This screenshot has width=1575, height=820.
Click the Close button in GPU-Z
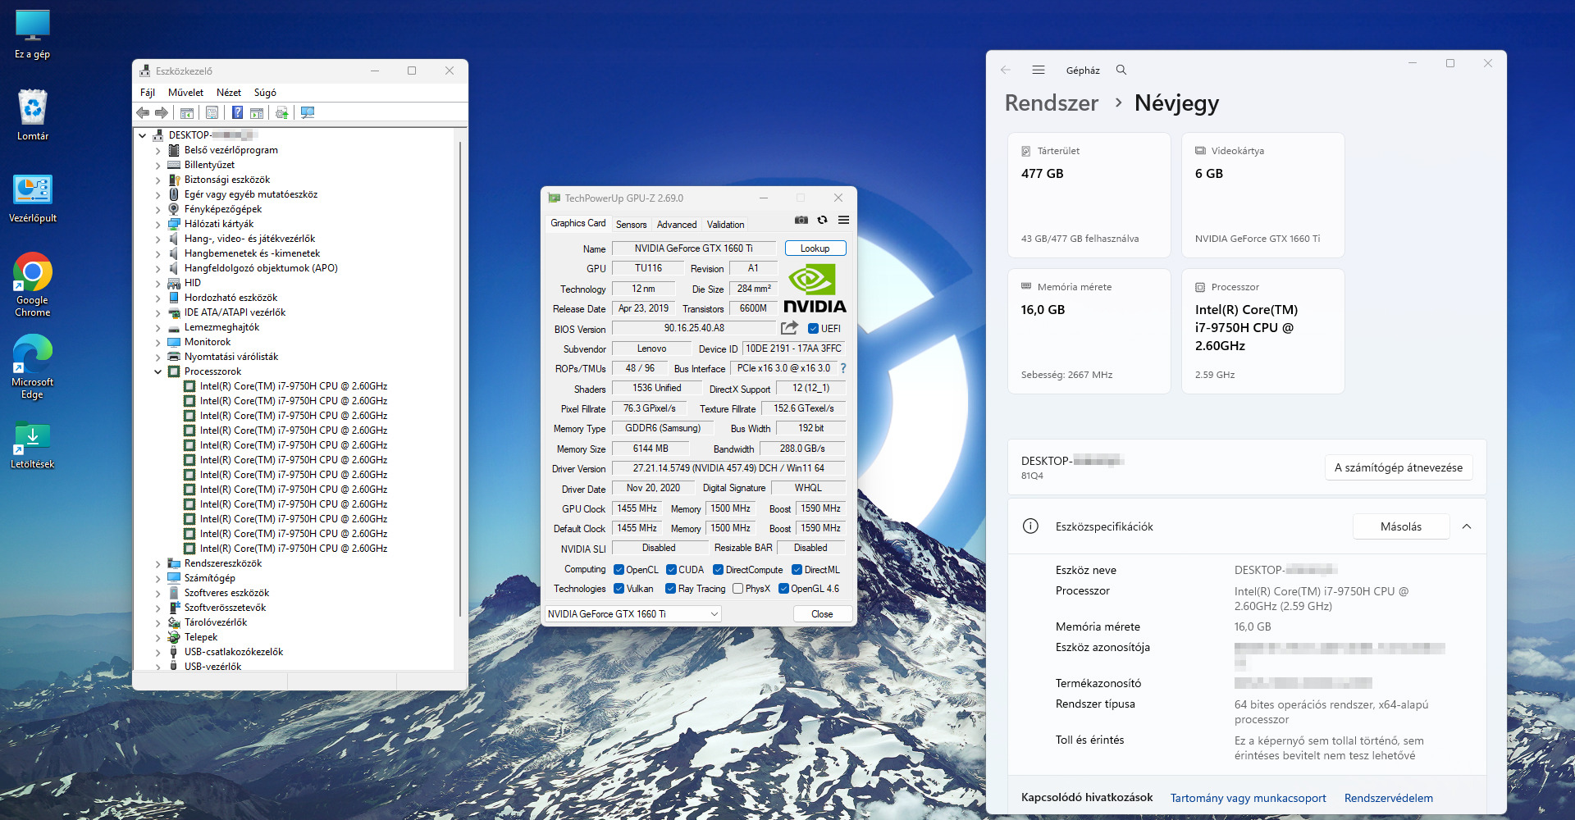click(x=822, y=613)
